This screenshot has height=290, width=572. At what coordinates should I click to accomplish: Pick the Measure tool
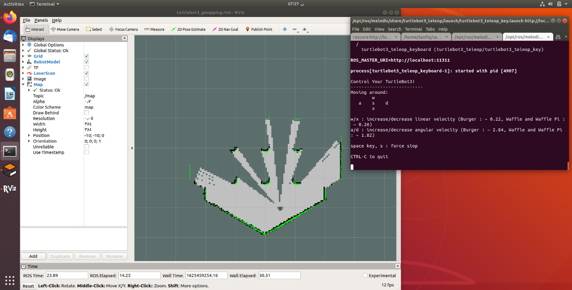point(154,29)
